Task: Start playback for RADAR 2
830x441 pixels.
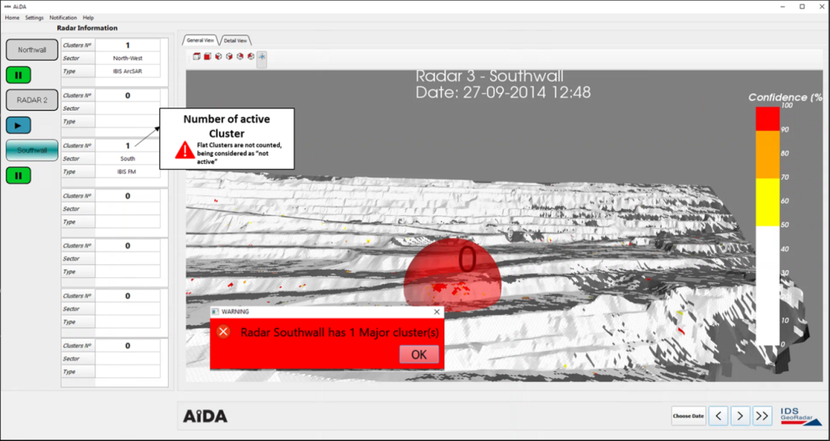Action: coord(18,125)
